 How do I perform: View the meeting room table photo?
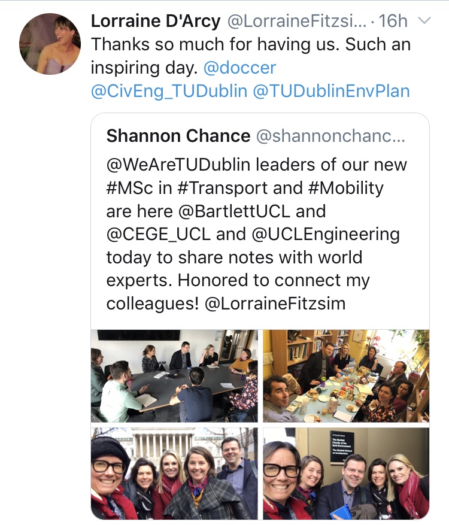(x=174, y=376)
